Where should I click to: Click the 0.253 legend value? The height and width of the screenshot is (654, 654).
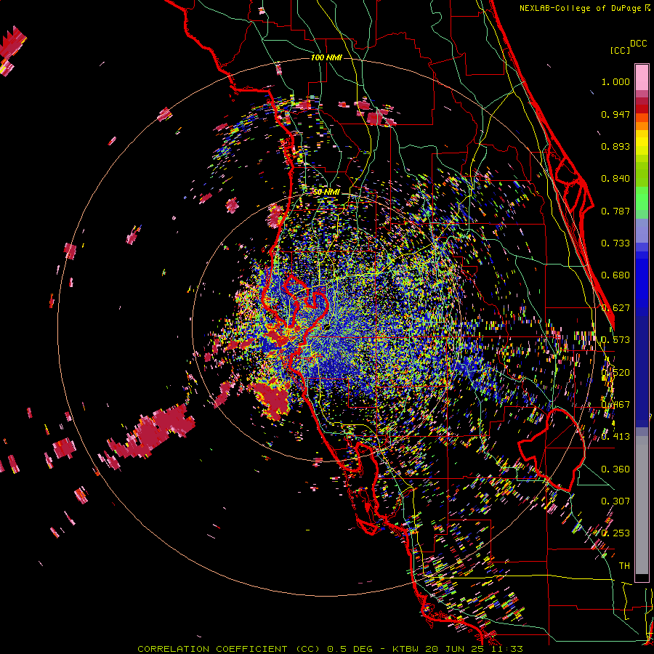pos(615,533)
